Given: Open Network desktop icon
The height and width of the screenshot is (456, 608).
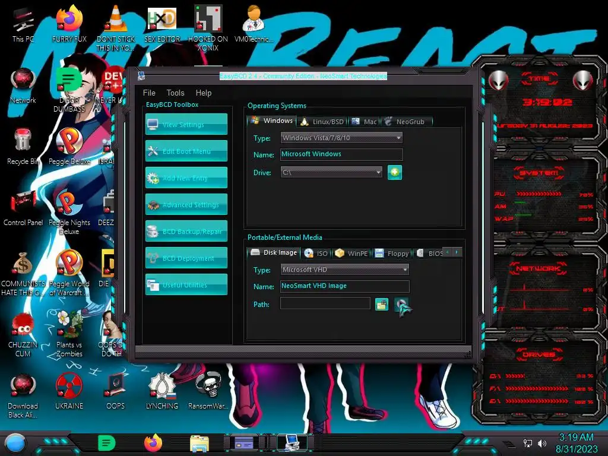Looking at the screenshot, I should tap(23, 85).
